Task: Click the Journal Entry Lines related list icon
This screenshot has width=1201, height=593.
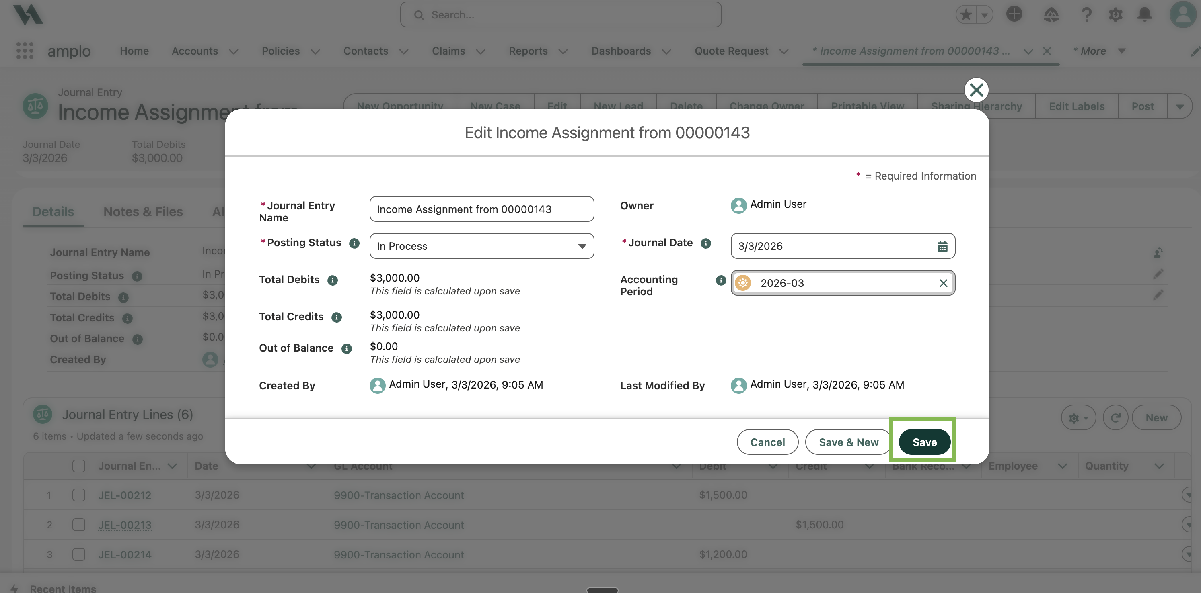Action: tap(42, 414)
